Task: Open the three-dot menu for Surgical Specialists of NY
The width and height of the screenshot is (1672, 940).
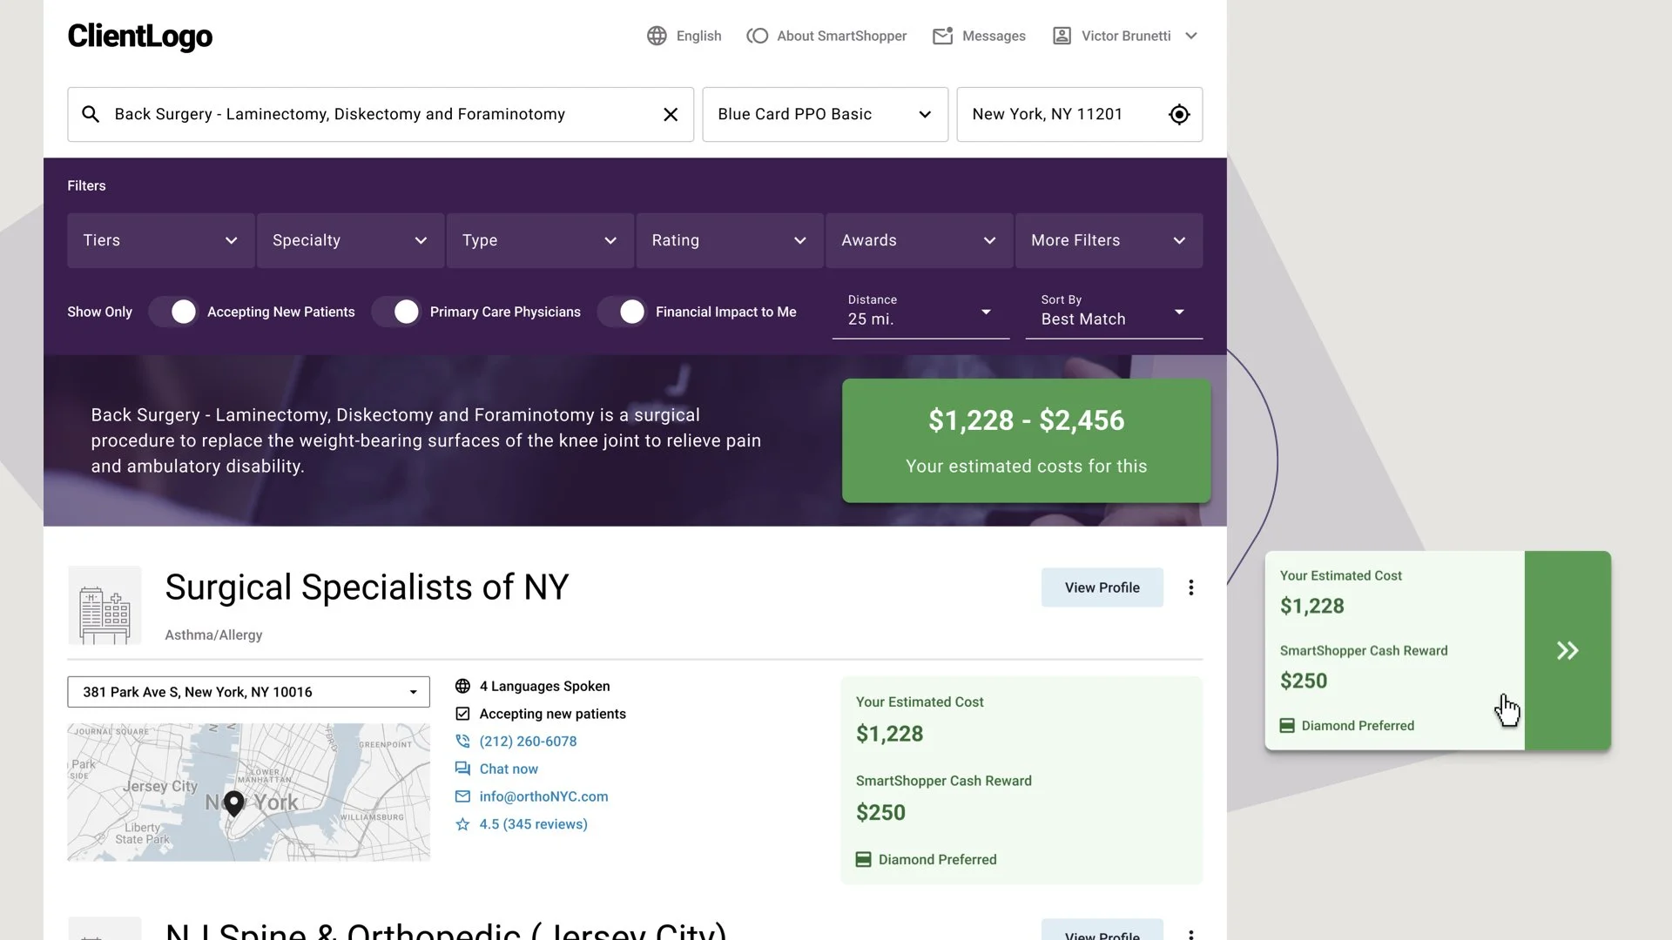Action: click(x=1190, y=587)
